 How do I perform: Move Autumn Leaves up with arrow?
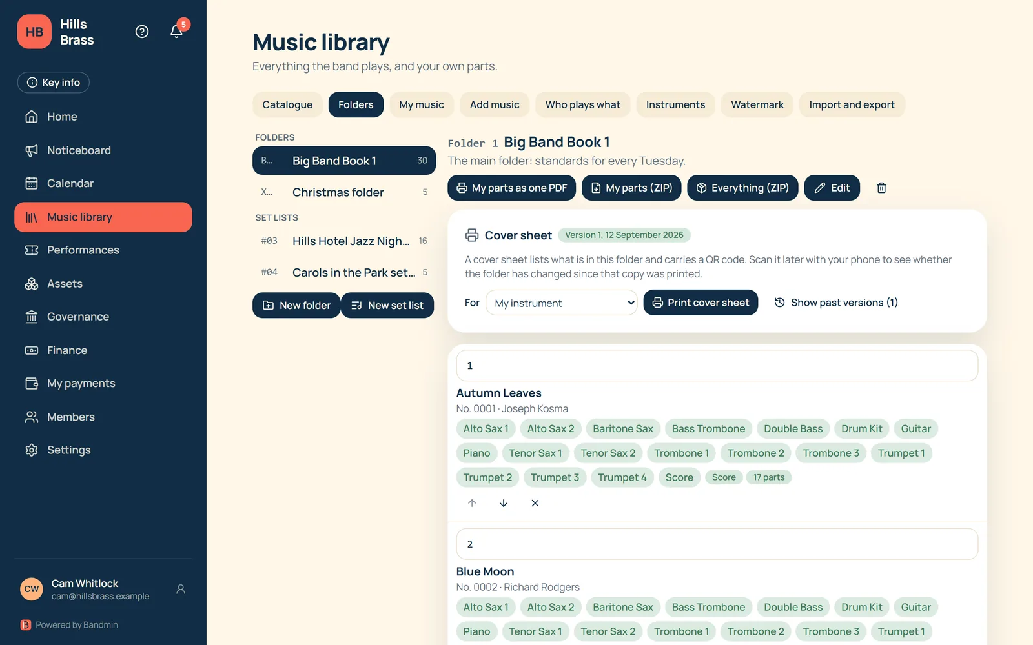472,503
